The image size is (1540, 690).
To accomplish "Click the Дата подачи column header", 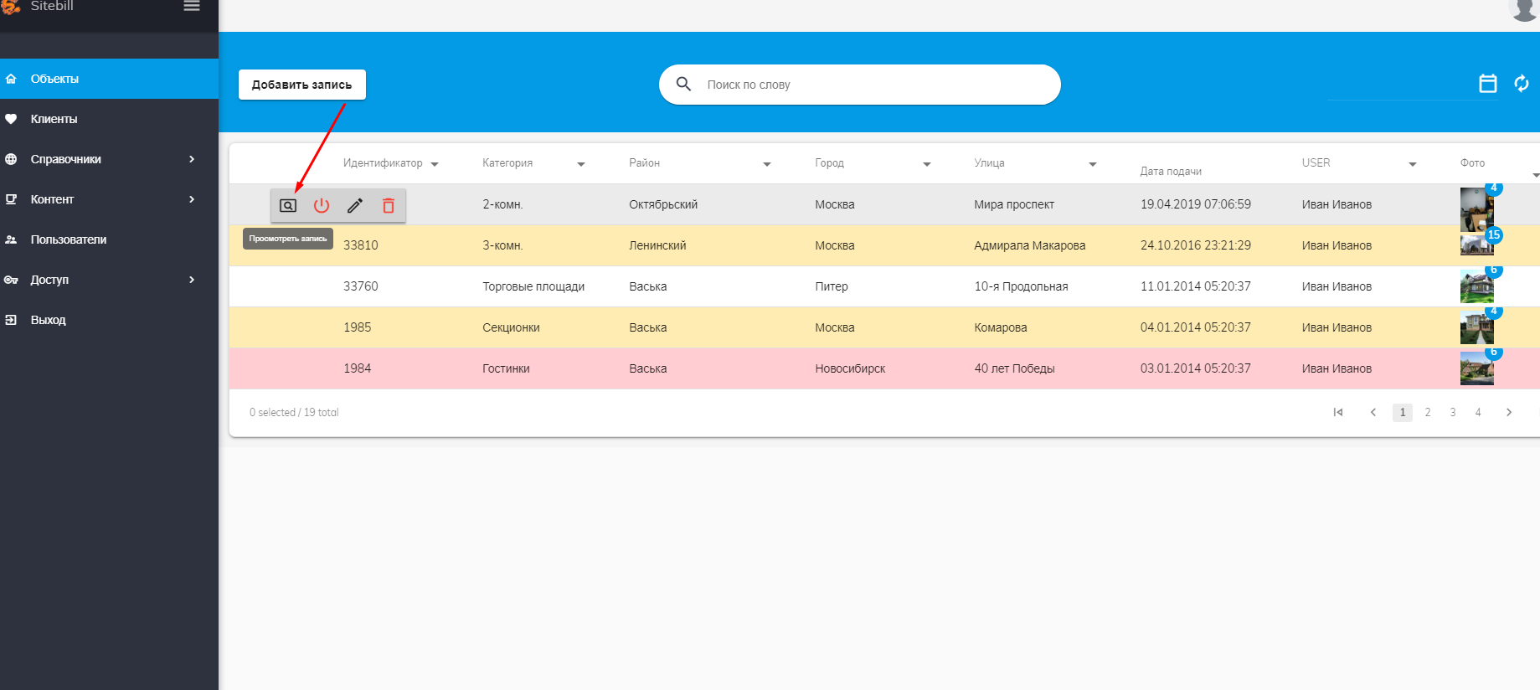I will (1171, 171).
